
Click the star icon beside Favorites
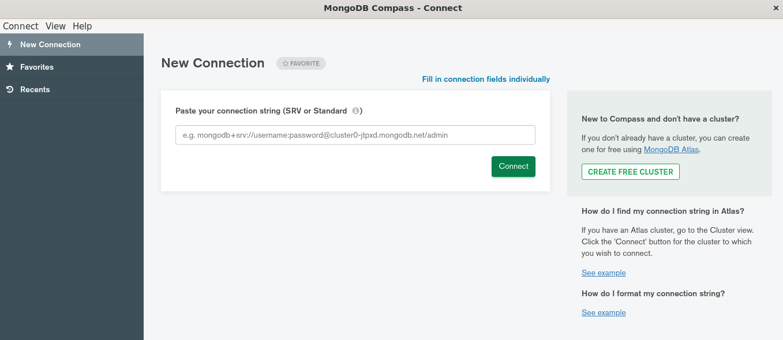(x=10, y=67)
